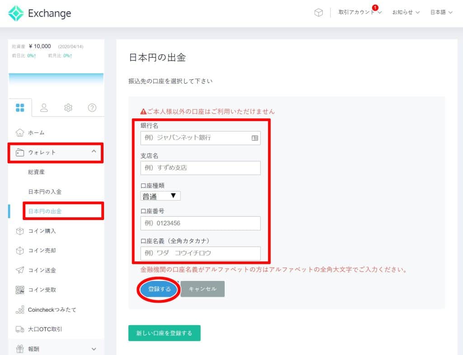463x355 pixels.
Task: Click the Coincheck Exchange logo
Action: click(40, 13)
